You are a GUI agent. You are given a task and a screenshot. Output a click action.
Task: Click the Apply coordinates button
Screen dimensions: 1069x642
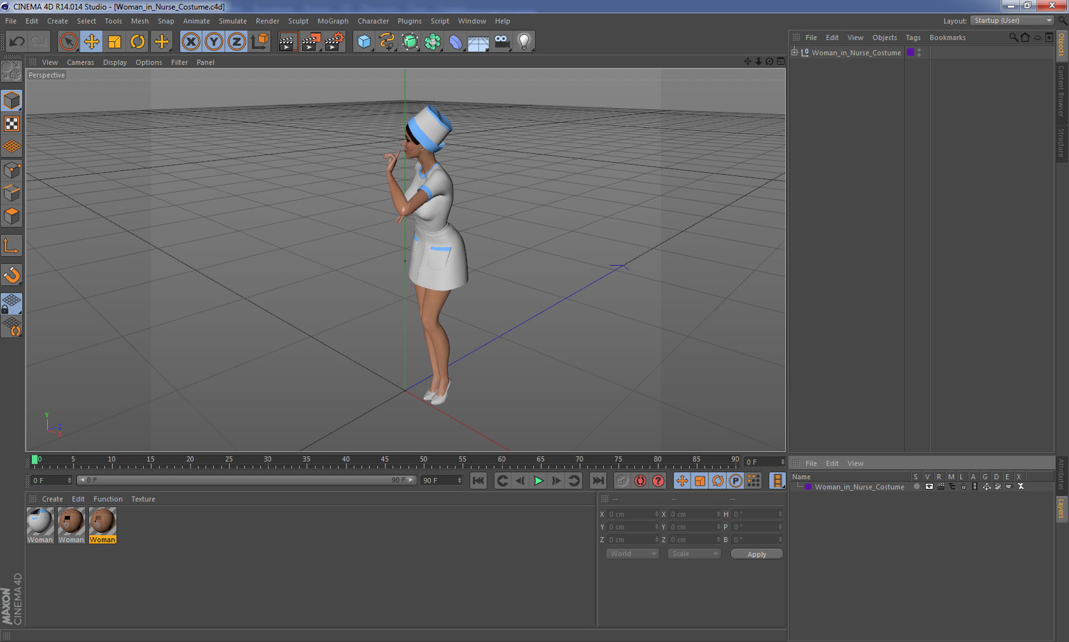(x=757, y=554)
